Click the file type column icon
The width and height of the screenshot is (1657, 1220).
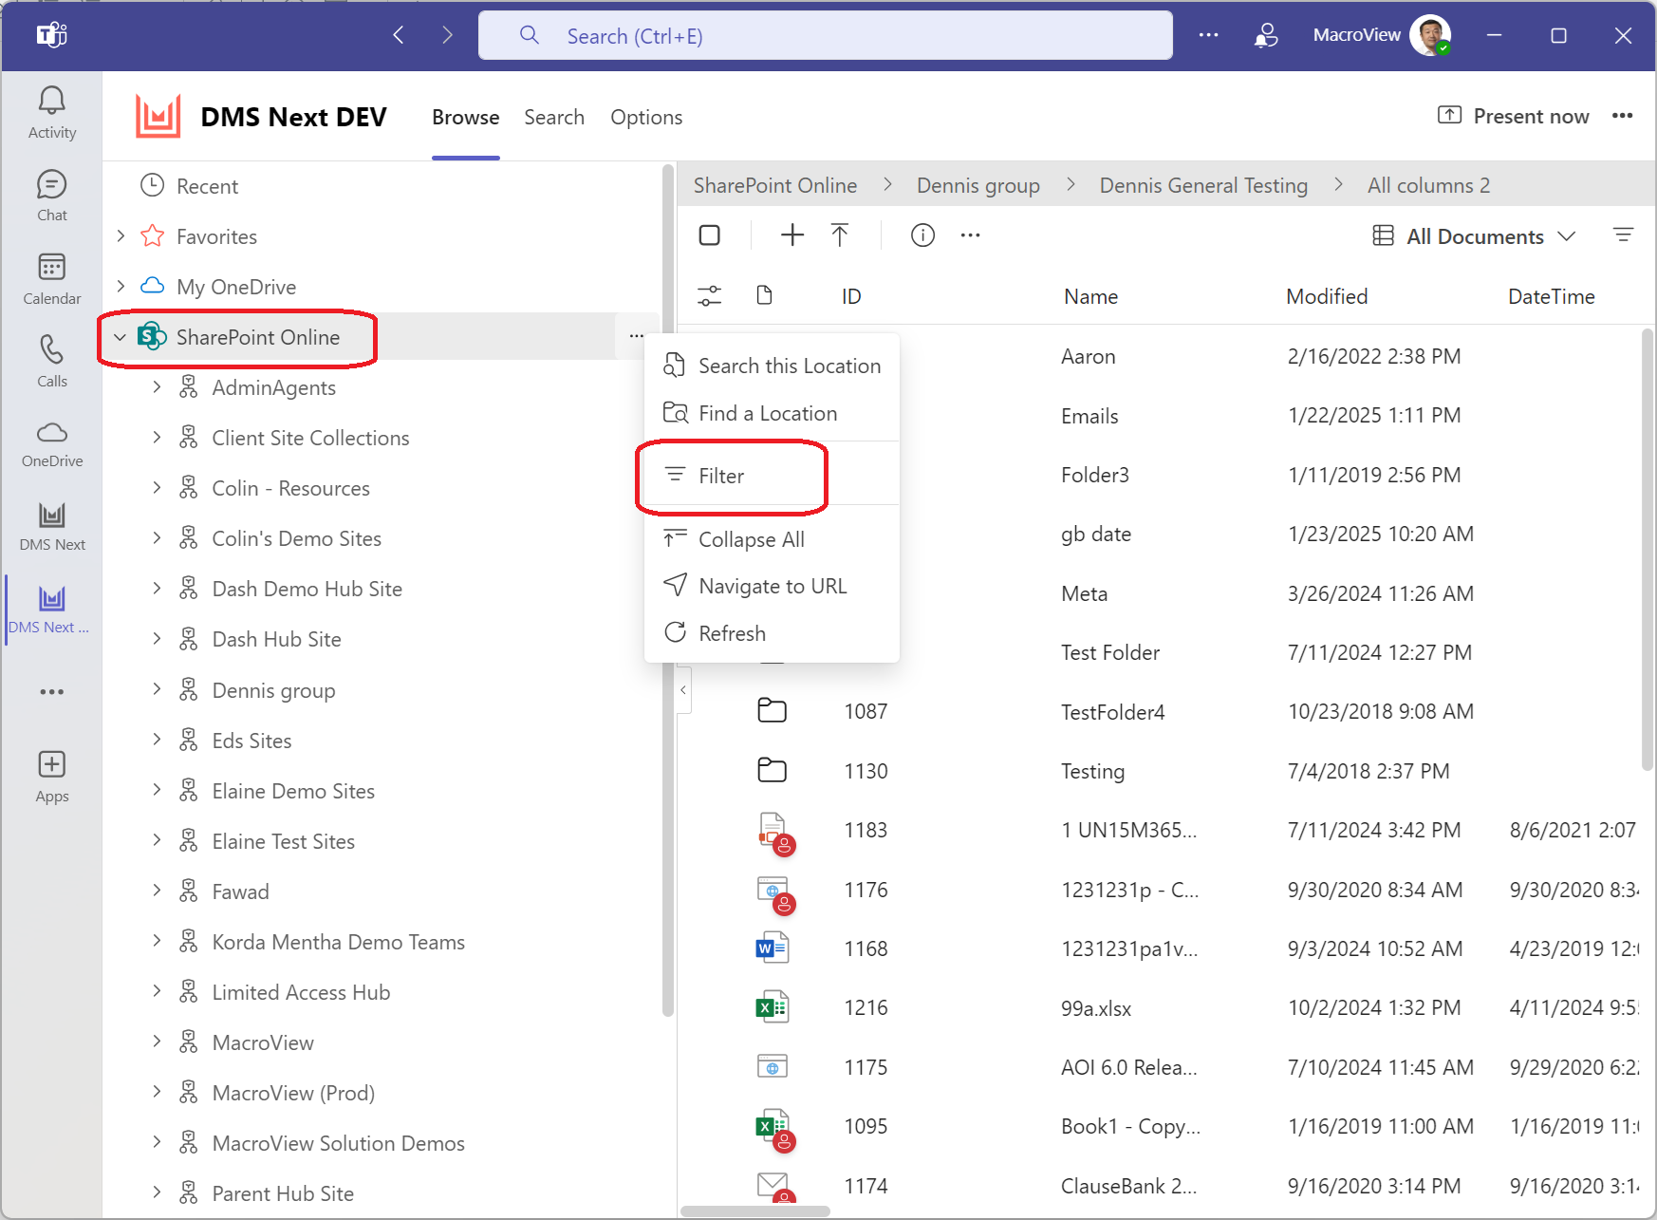pos(764,295)
